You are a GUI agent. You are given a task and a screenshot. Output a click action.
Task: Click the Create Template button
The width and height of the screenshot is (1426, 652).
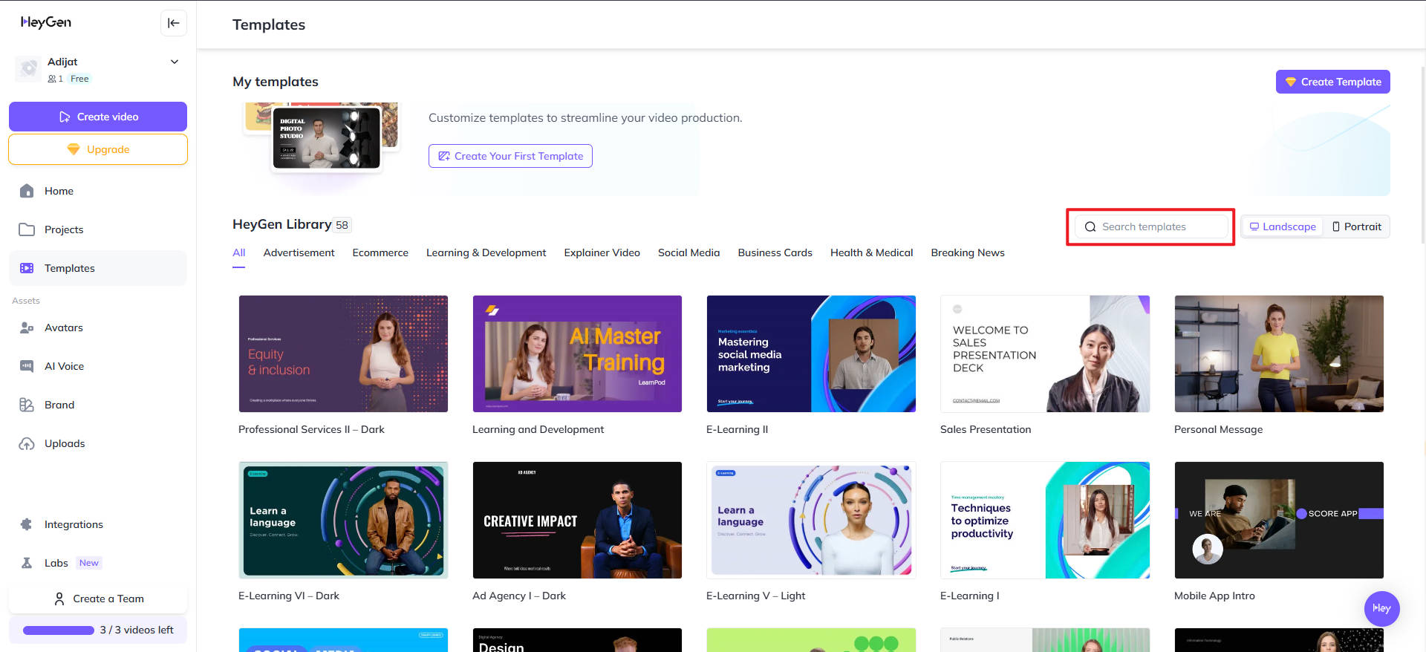point(1332,82)
